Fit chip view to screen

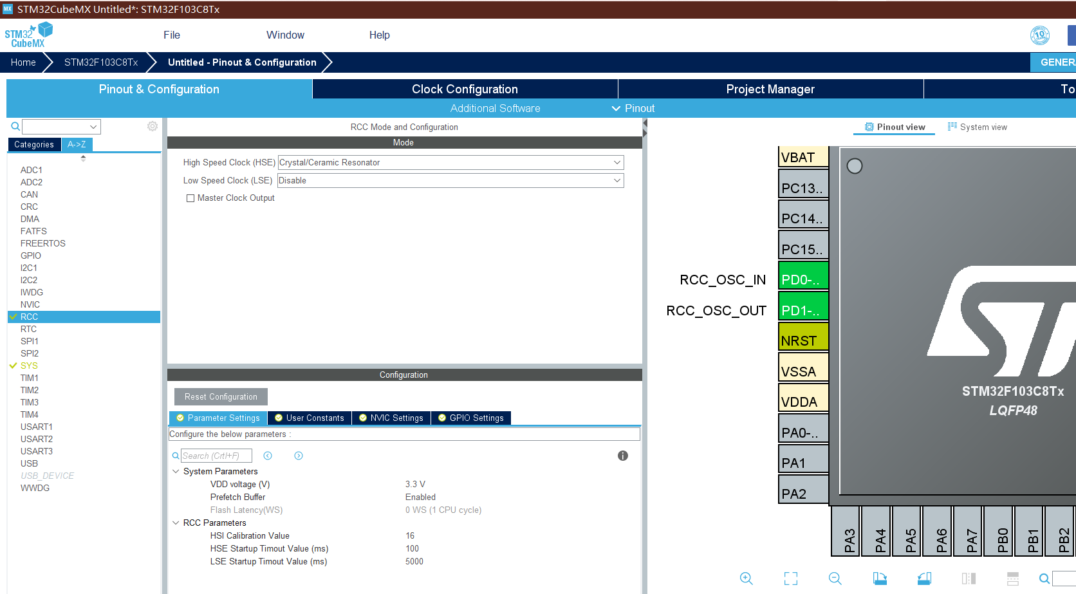(791, 579)
